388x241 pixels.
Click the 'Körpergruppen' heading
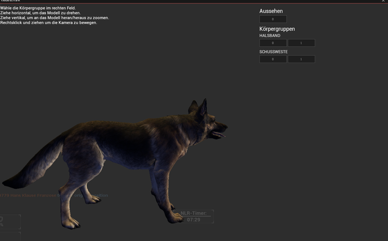pos(277,29)
